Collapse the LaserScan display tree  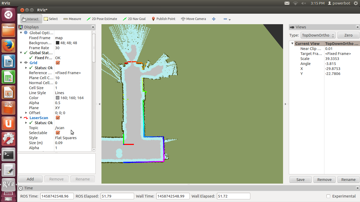(21, 118)
